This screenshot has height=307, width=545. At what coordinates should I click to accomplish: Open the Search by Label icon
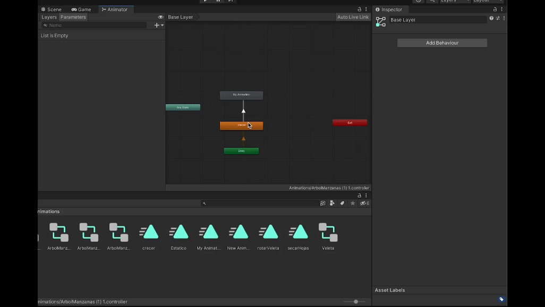343,203
